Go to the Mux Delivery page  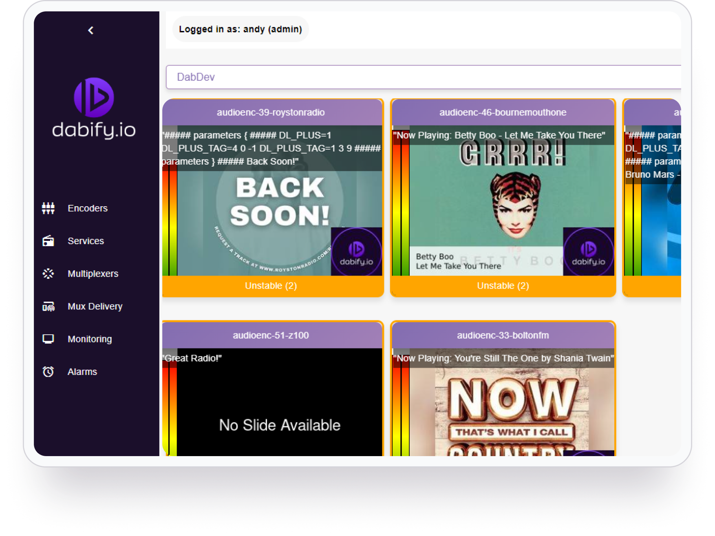pos(95,307)
